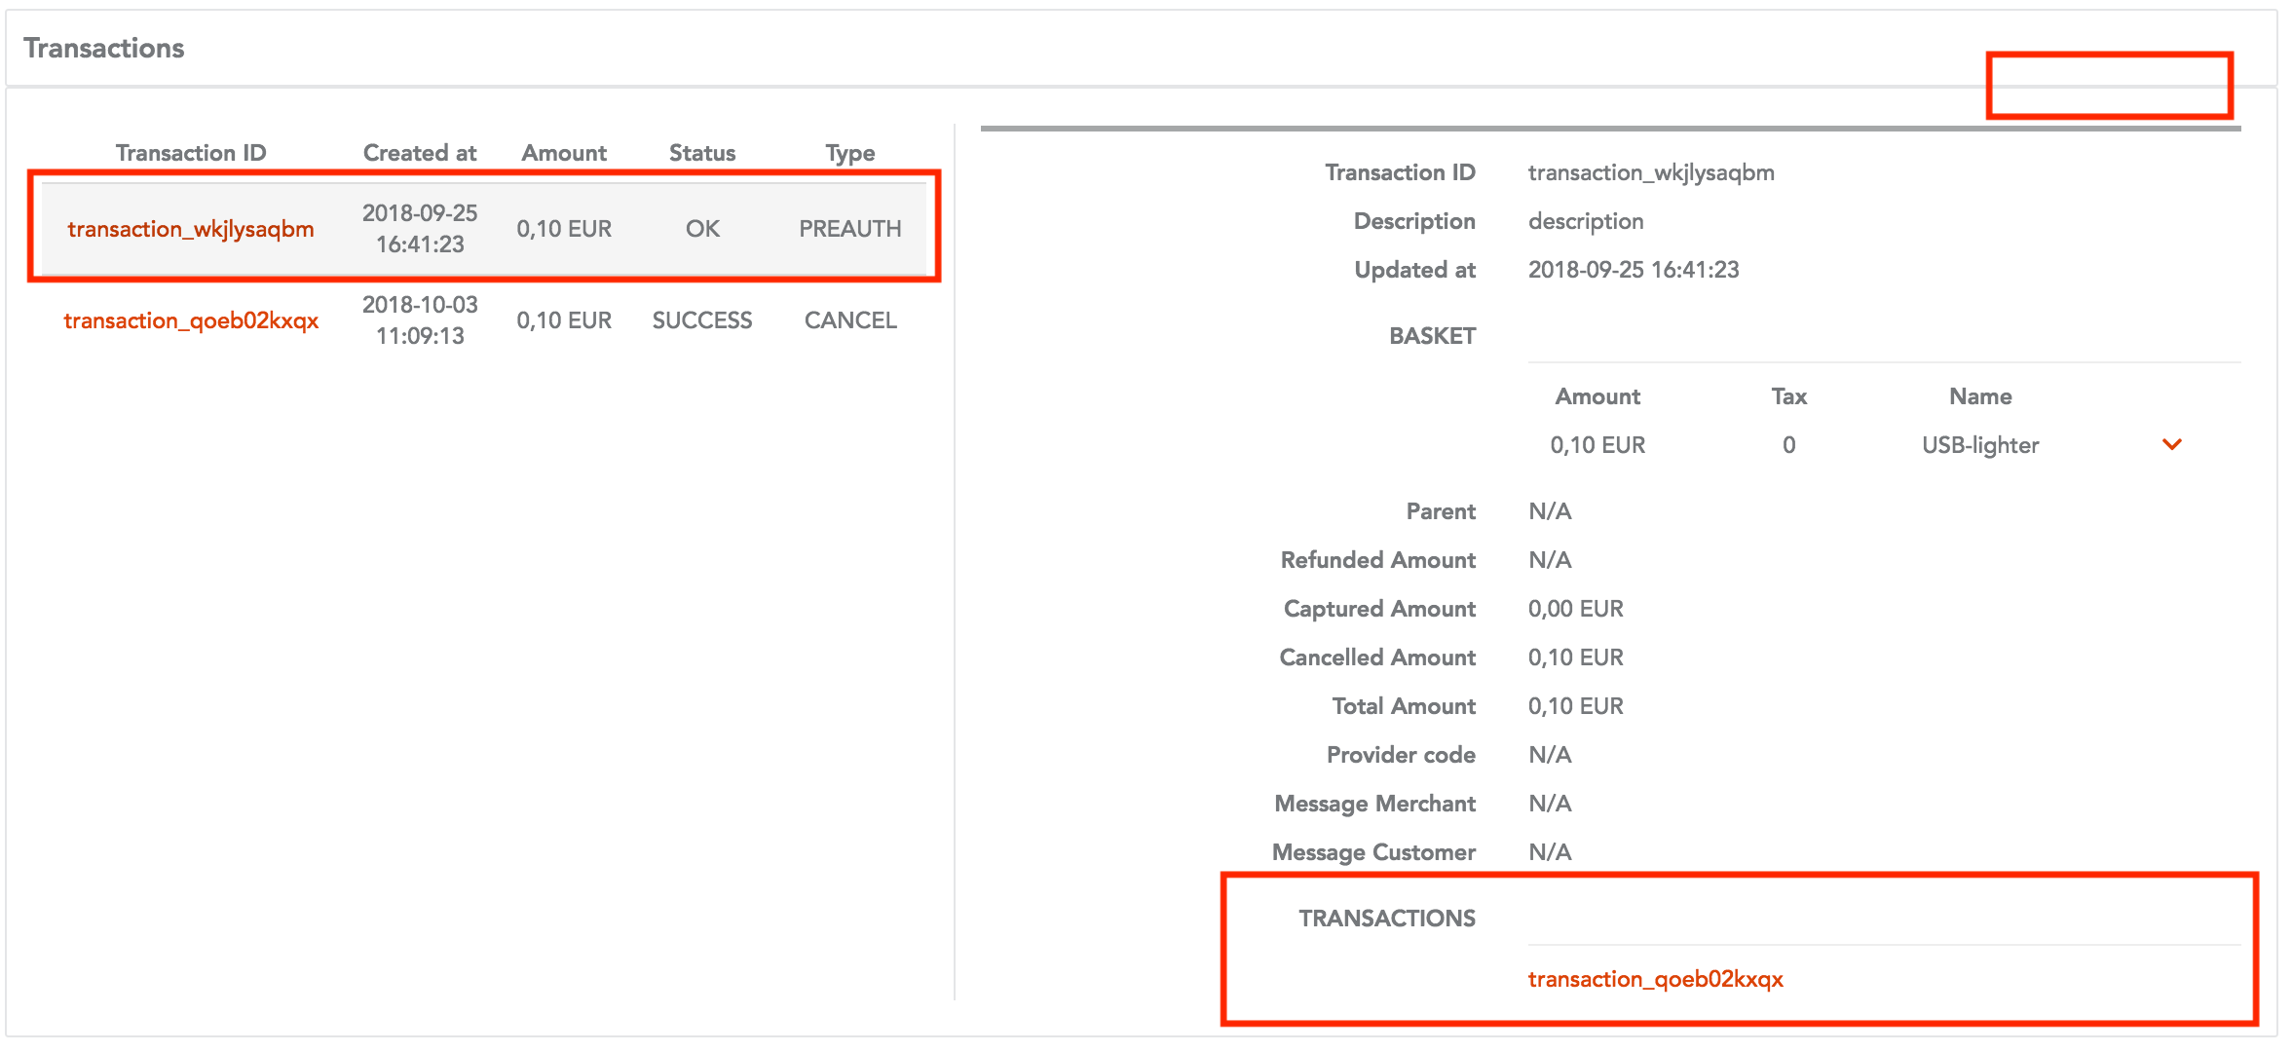Click the SUCCESS status cell
2292x1052 pixels.
pyautogui.click(x=702, y=320)
